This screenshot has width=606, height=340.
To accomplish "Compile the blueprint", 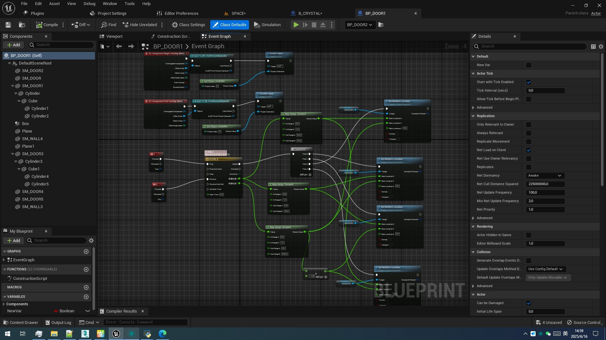I will tap(47, 25).
